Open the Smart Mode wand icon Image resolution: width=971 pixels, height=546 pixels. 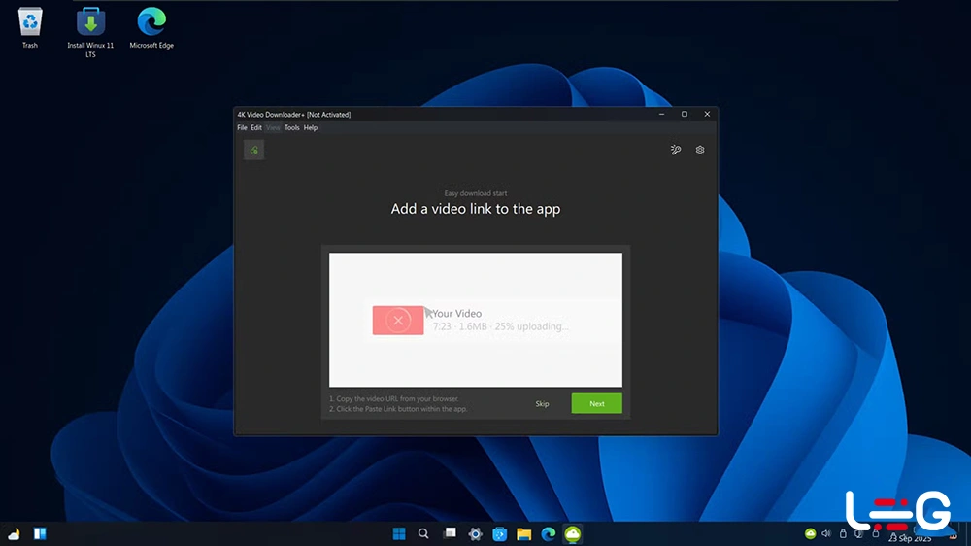[x=676, y=150]
